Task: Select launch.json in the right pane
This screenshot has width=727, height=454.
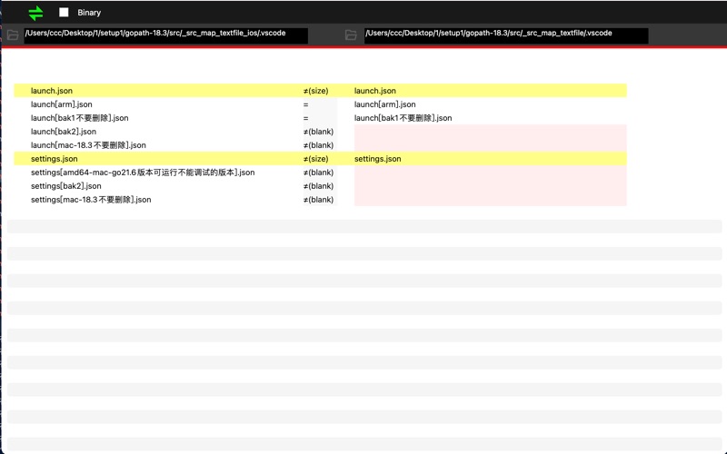Action: (375, 91)
